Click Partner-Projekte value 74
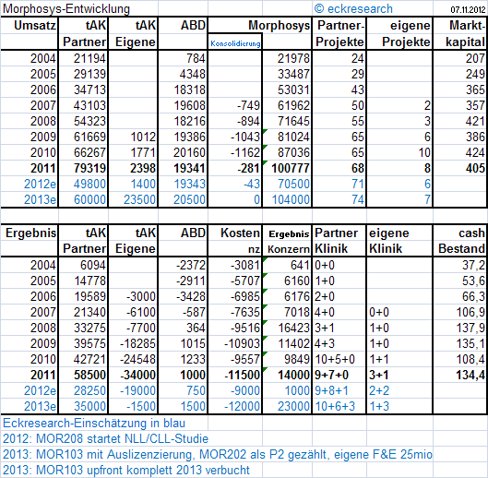488x478 pixels. [358, 199]
